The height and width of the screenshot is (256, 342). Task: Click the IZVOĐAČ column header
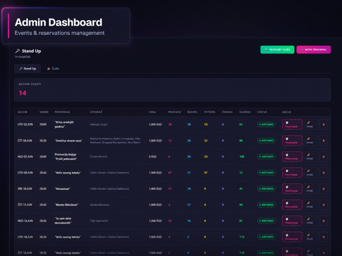pos(96,112)
